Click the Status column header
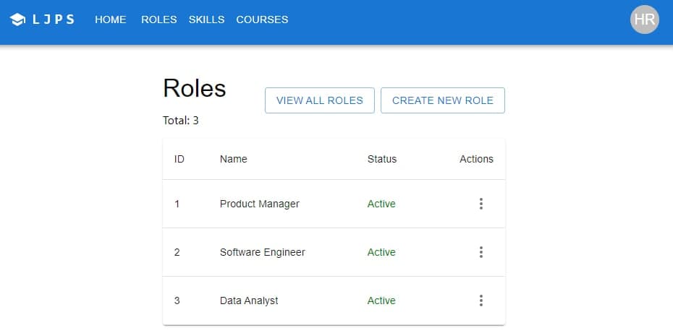The height and width of the screenshot is (333, 673). 381,159
